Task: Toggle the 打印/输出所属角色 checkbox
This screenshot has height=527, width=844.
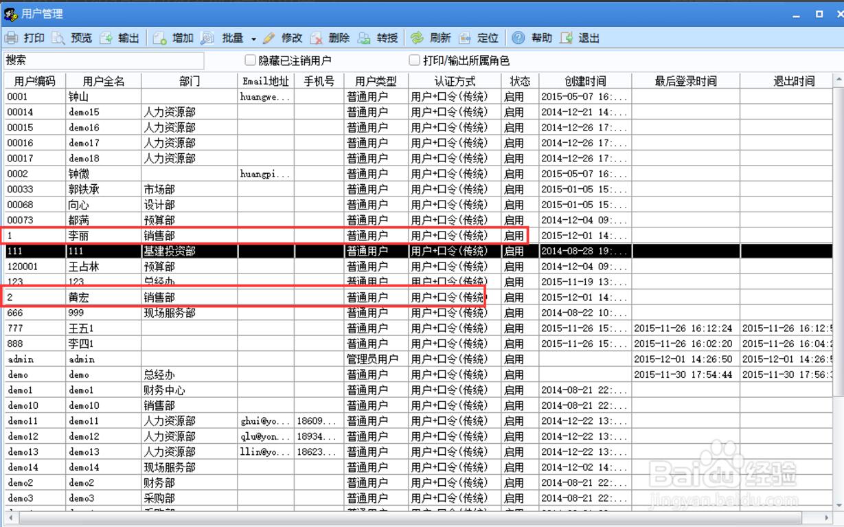Action: click(414, 60)
